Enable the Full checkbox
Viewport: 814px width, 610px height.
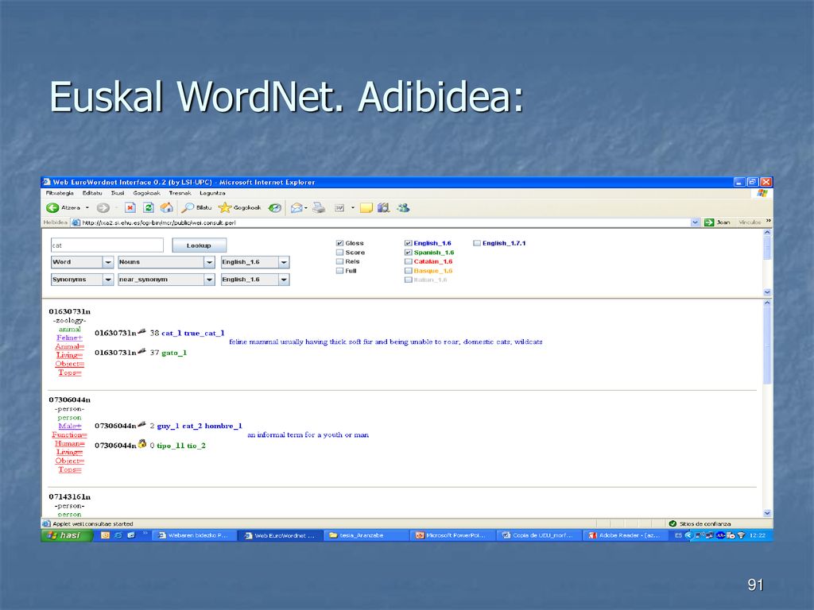click(x=339, y=271)
